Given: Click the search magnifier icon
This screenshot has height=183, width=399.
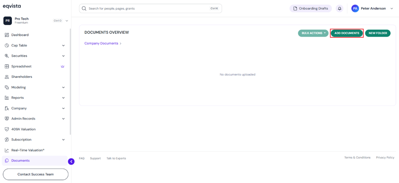Looking at the screenshot, I should [84, 9].
